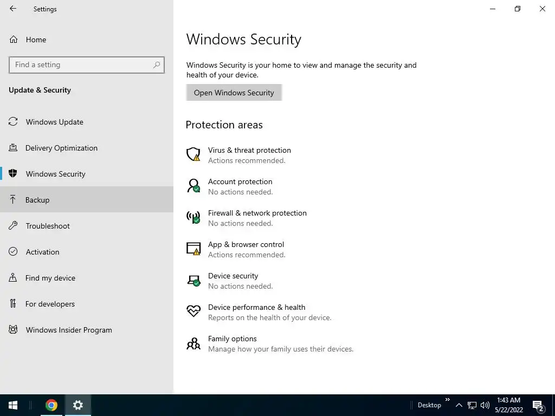The height and width of the screenshot is (416, 555).
Task: Click the Firewall & network protection antenna icon
Action: coord(193,217)
